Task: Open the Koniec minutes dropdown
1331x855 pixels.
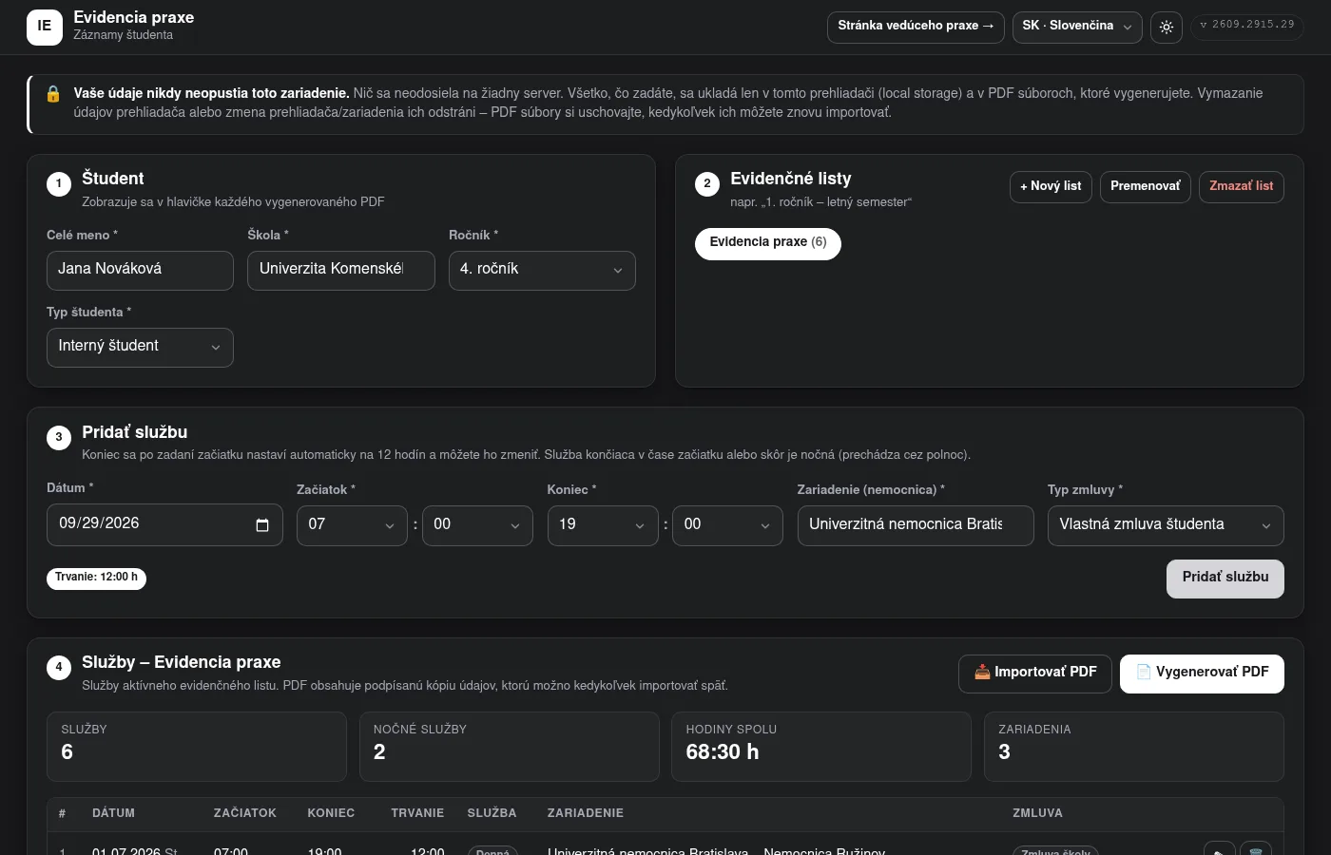Action: (727, 525)
